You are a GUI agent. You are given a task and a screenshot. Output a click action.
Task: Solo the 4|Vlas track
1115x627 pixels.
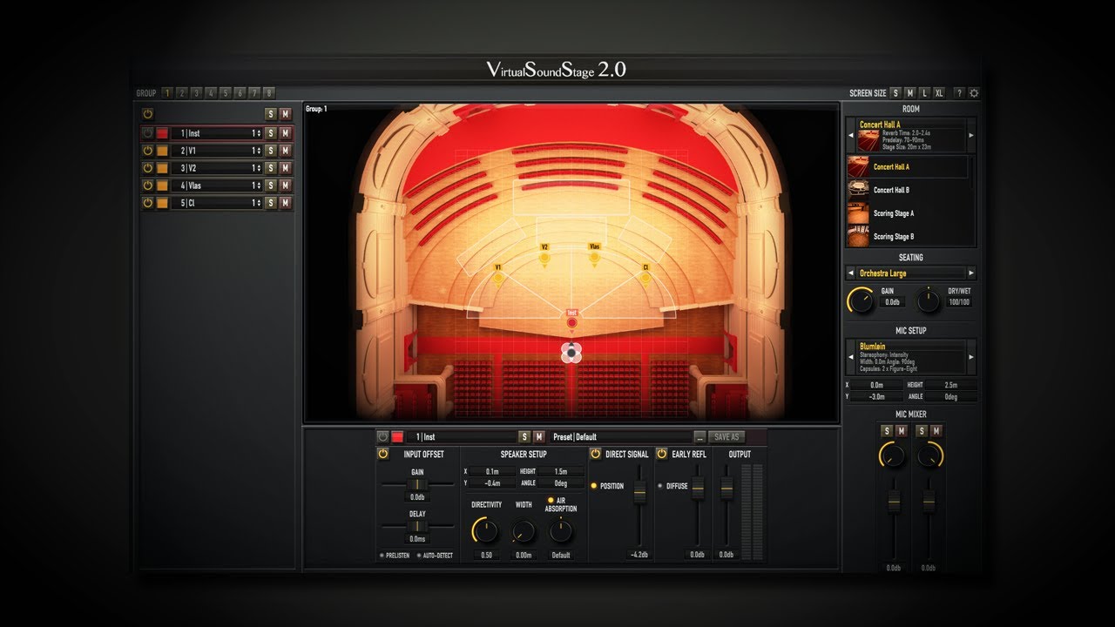point(270,185)
